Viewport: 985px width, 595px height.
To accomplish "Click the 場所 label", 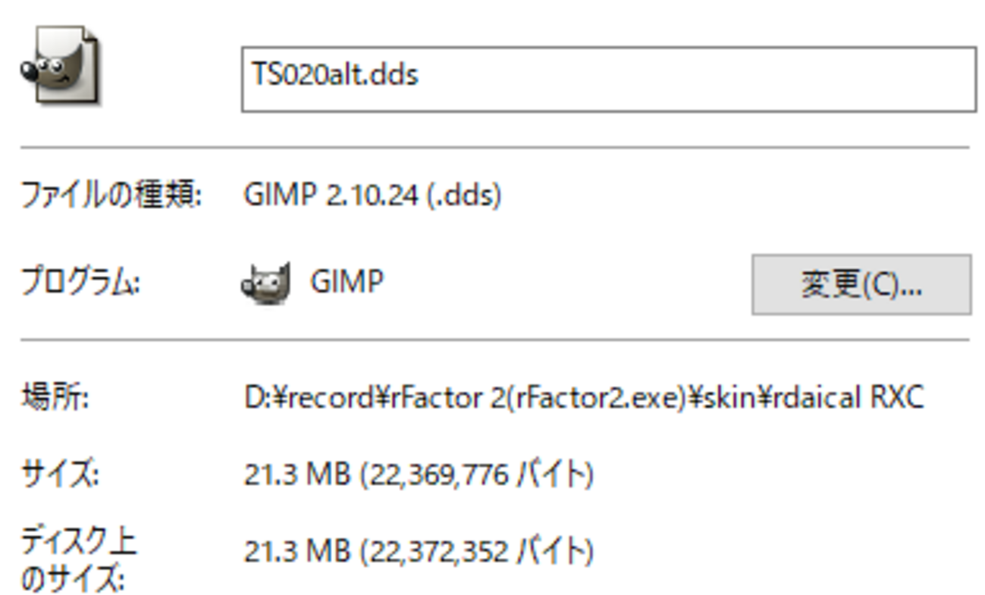I will coord(55,397).
